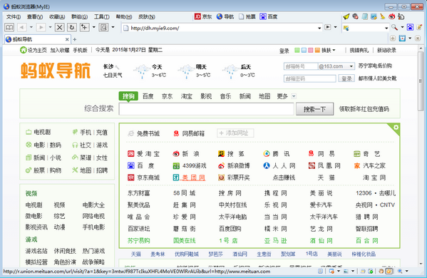427x278 pixels.
Task: Select the 百度 search tab
Action: (x=148, y=96)
